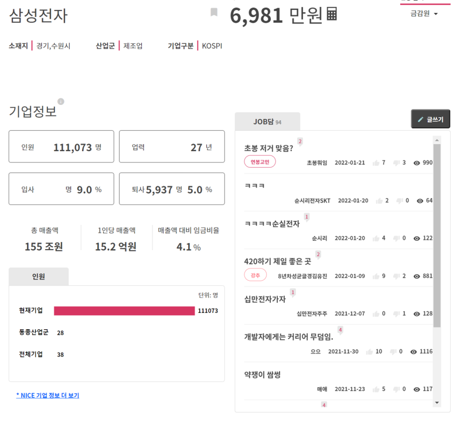This screenshot has width=453, height=426.
Task: Click the 155 조원 총 매출액 value
Action: point(44,247)
